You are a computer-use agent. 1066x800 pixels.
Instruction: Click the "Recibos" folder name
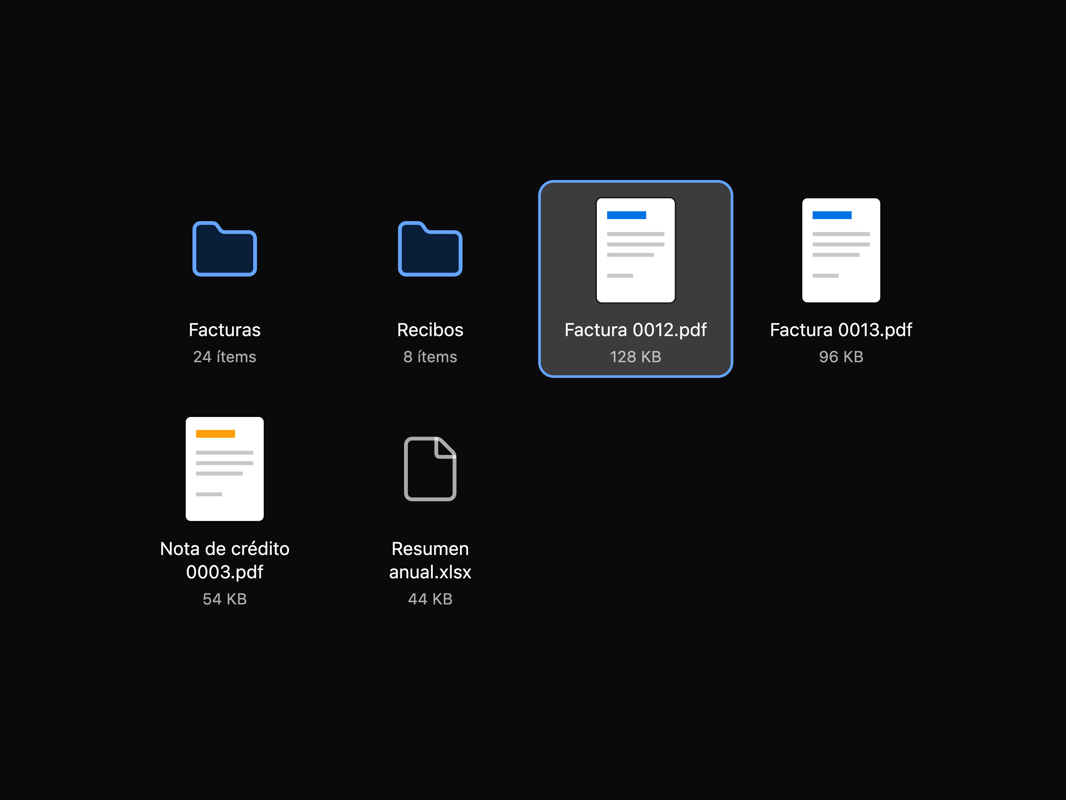tap(430, 330)
